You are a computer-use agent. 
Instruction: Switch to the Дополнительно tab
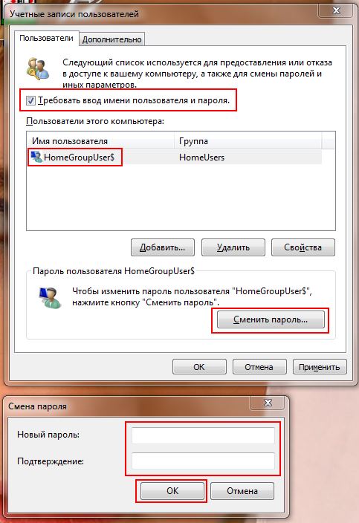coord(111,39)
